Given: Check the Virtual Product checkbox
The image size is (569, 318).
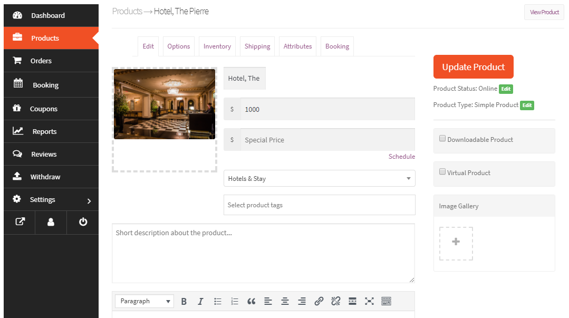Looking at the screenshot, I should tap(442, 172).
